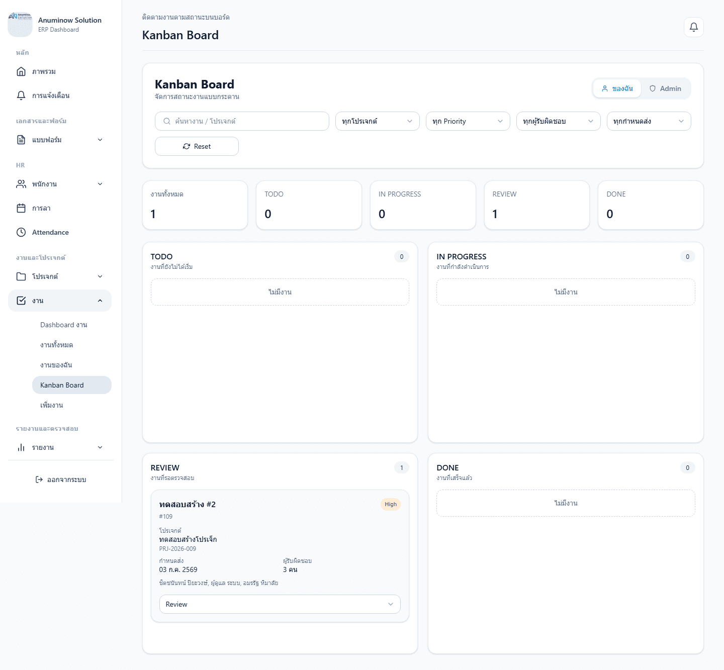Open การลา menu item
Viewport: 724px width, 670px height.
(x=60, y=208)
